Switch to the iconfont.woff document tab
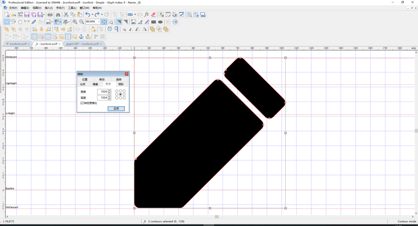 [18, 44]
